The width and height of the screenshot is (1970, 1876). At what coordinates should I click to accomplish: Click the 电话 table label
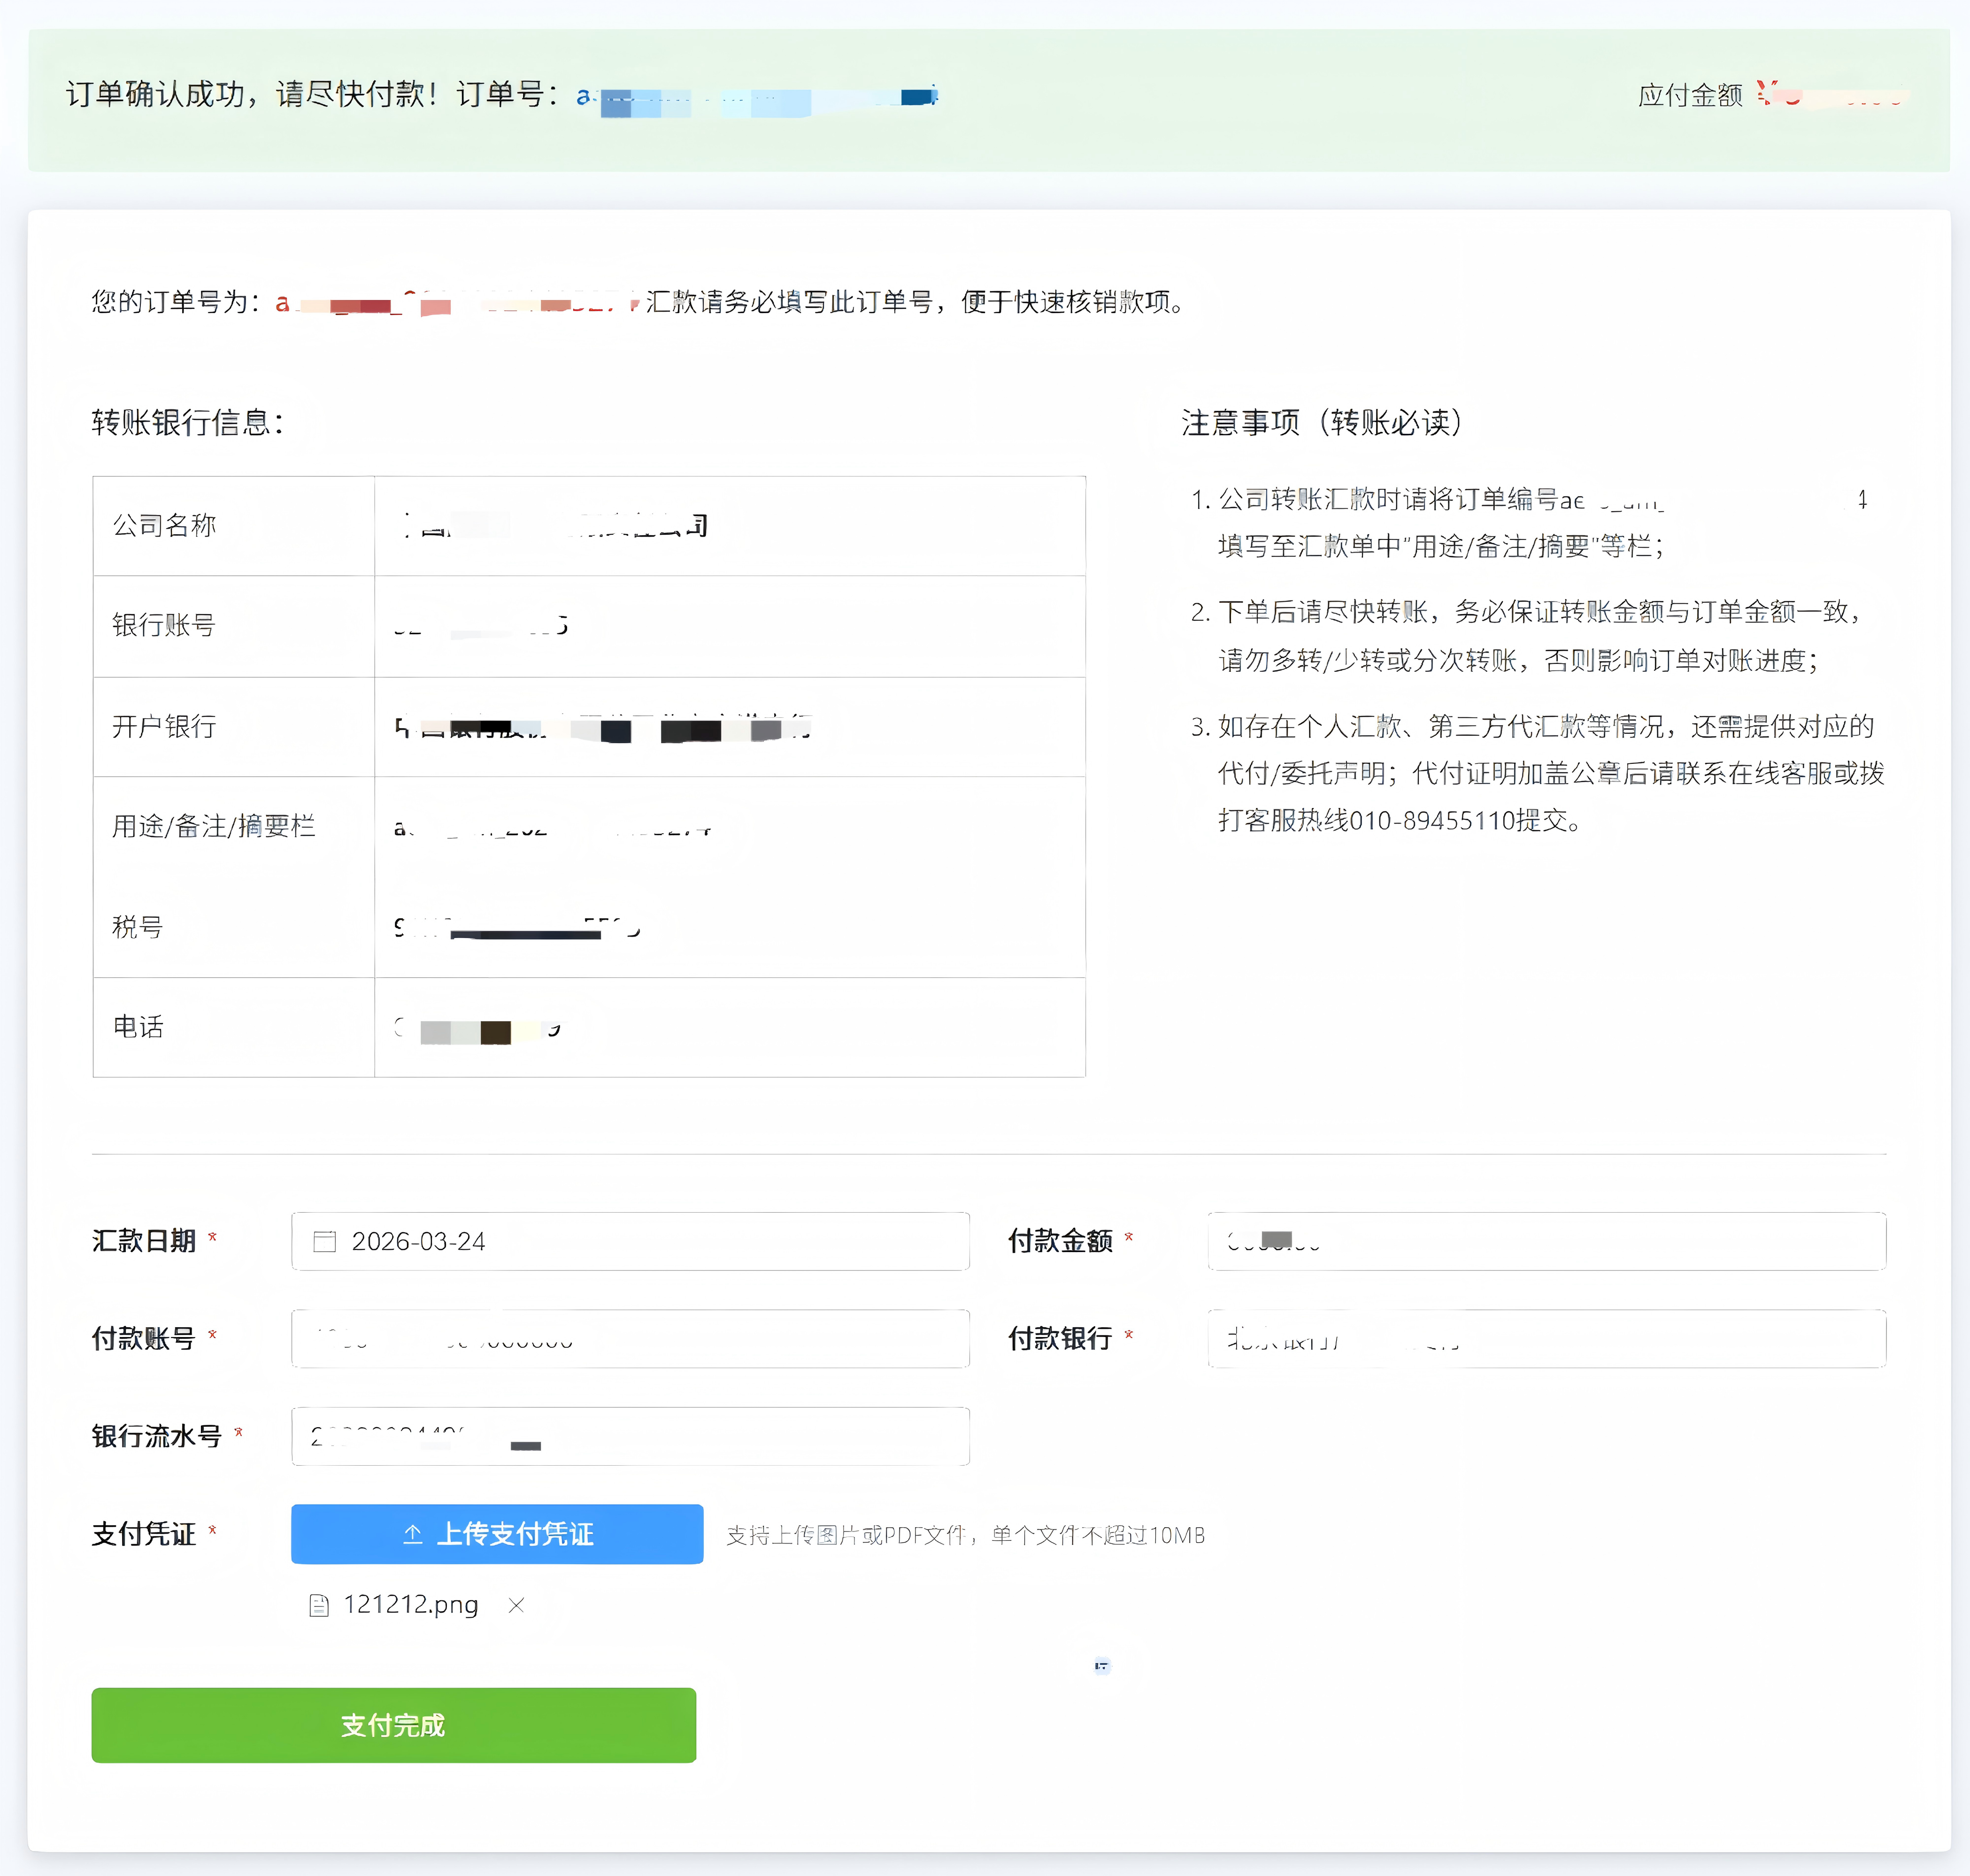(x=138, y=1027)
